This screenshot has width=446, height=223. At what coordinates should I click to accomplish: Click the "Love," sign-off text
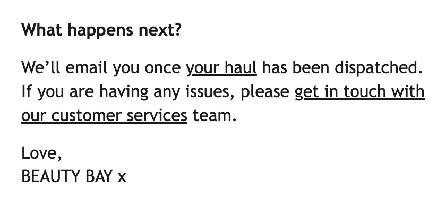click(41, 153)
